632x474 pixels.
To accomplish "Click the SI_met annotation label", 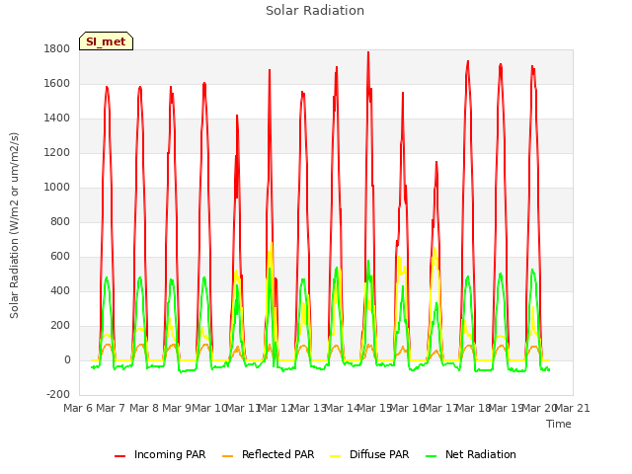I will pyautogui.click(x=106, y=41).
